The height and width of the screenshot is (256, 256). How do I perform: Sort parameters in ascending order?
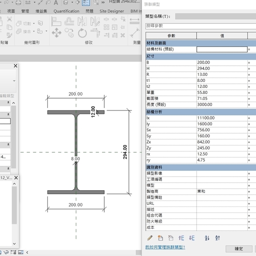tap(207, 238)
